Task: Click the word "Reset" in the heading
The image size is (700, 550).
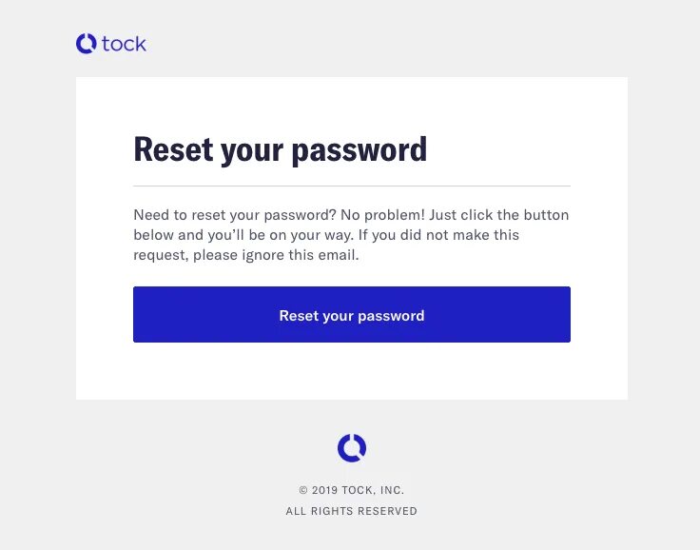Action: click(x=173, y=149)
